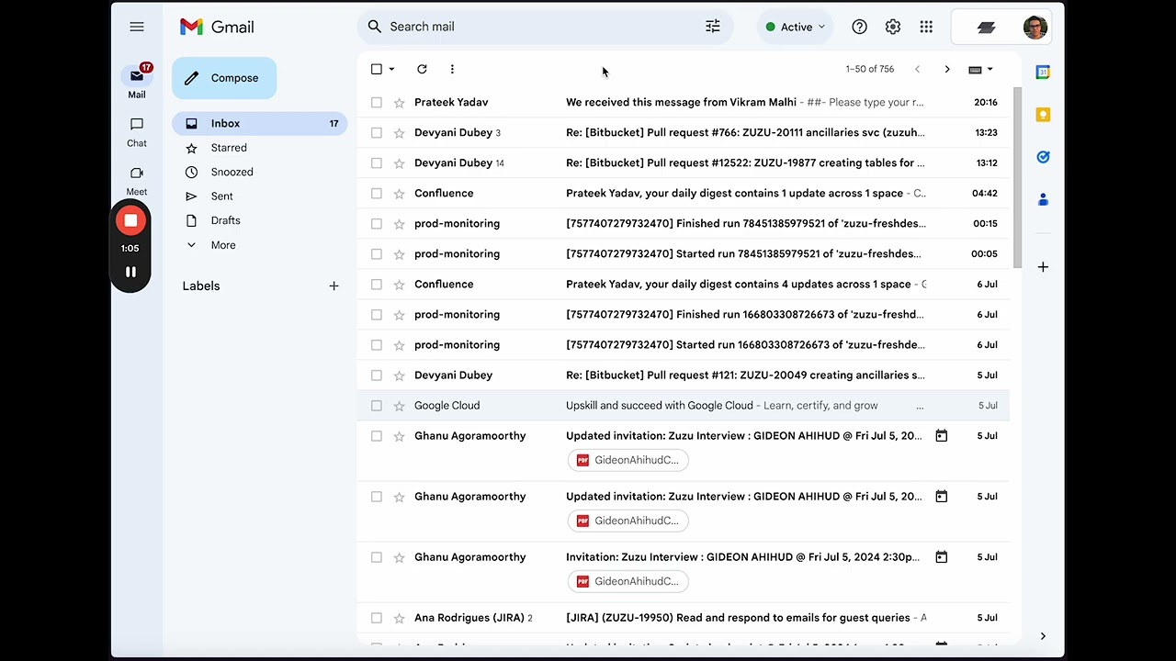This screenshot has width=1176, height=661.
Task: Tick the Devyani Dubey 3-message thread checkbox
Action: [x=377, y=133]
